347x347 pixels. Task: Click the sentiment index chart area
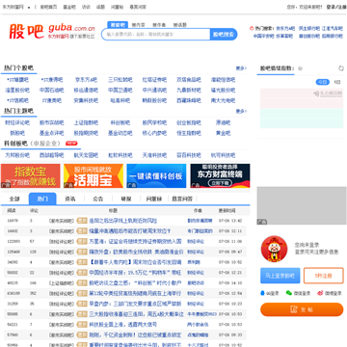(x=302, y=108)
